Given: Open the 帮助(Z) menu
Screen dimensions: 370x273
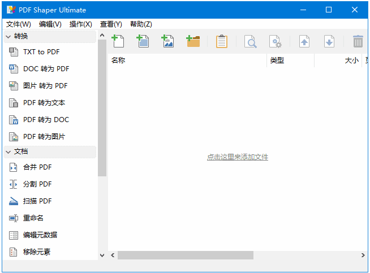Looking at the screenshot, I should [x=141, y=24].
